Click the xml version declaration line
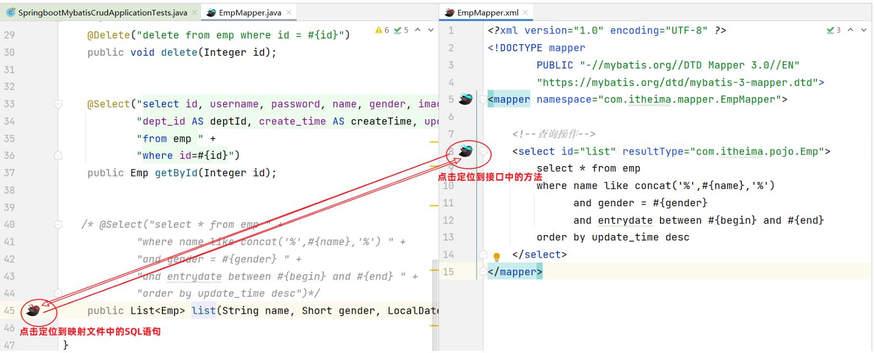Image resolution: width=876 pixels, height=353 pixels. pos(607,30)
